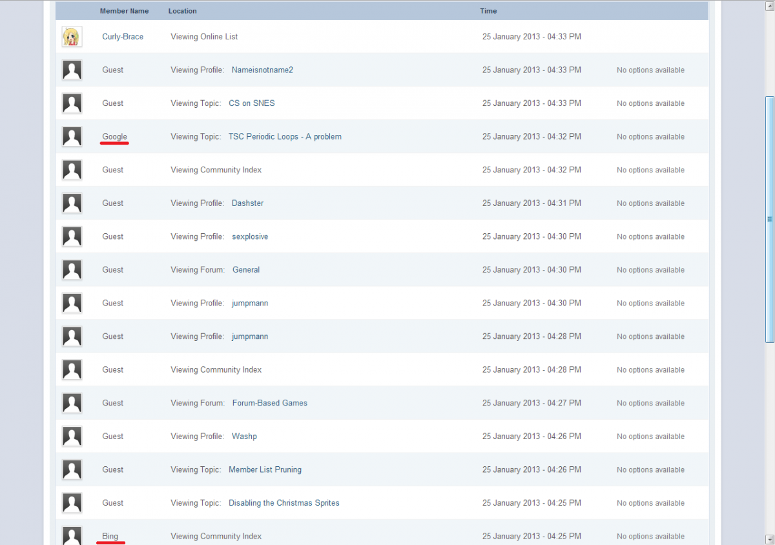Click avatar of guest viewing Forum-Based Games
This screenshot has width=775, height=545.
click(x=72, y=403)
